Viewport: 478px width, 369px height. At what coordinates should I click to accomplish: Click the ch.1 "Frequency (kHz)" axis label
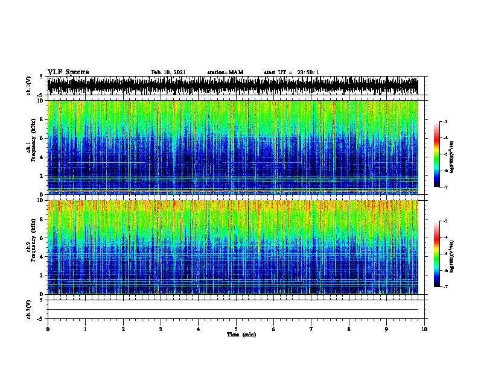[34, 140]
